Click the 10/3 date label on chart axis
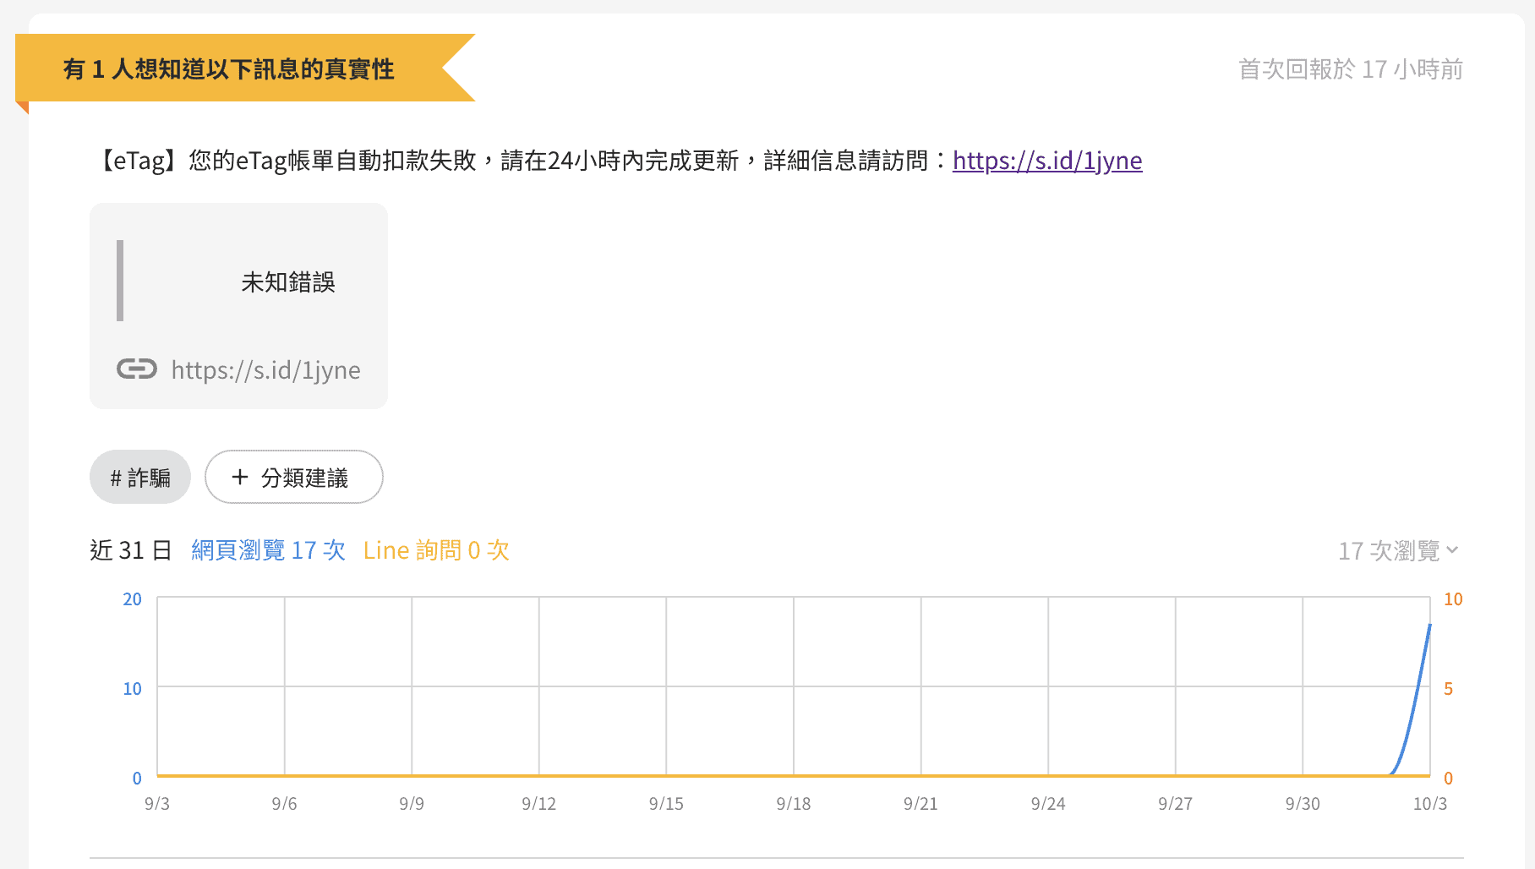The width and height of the screenshot is (1535, 869). [1430, 804]
